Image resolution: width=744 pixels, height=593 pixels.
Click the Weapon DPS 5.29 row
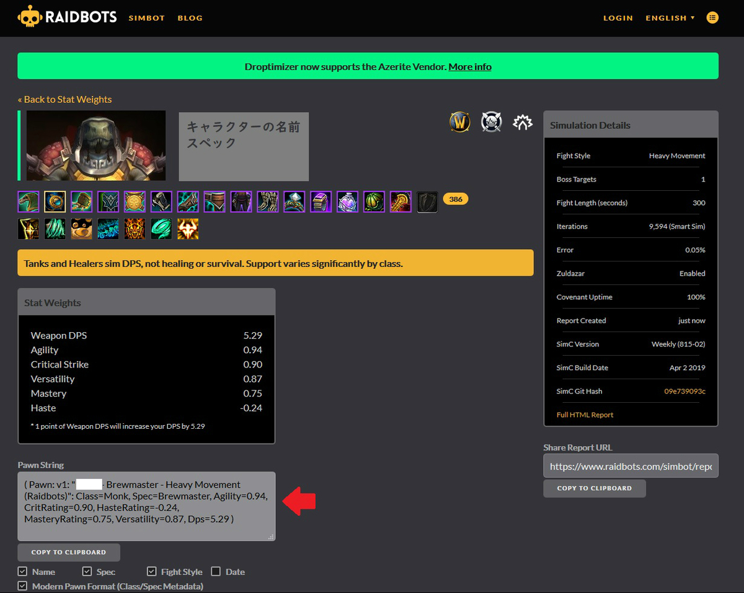point(146,335)
